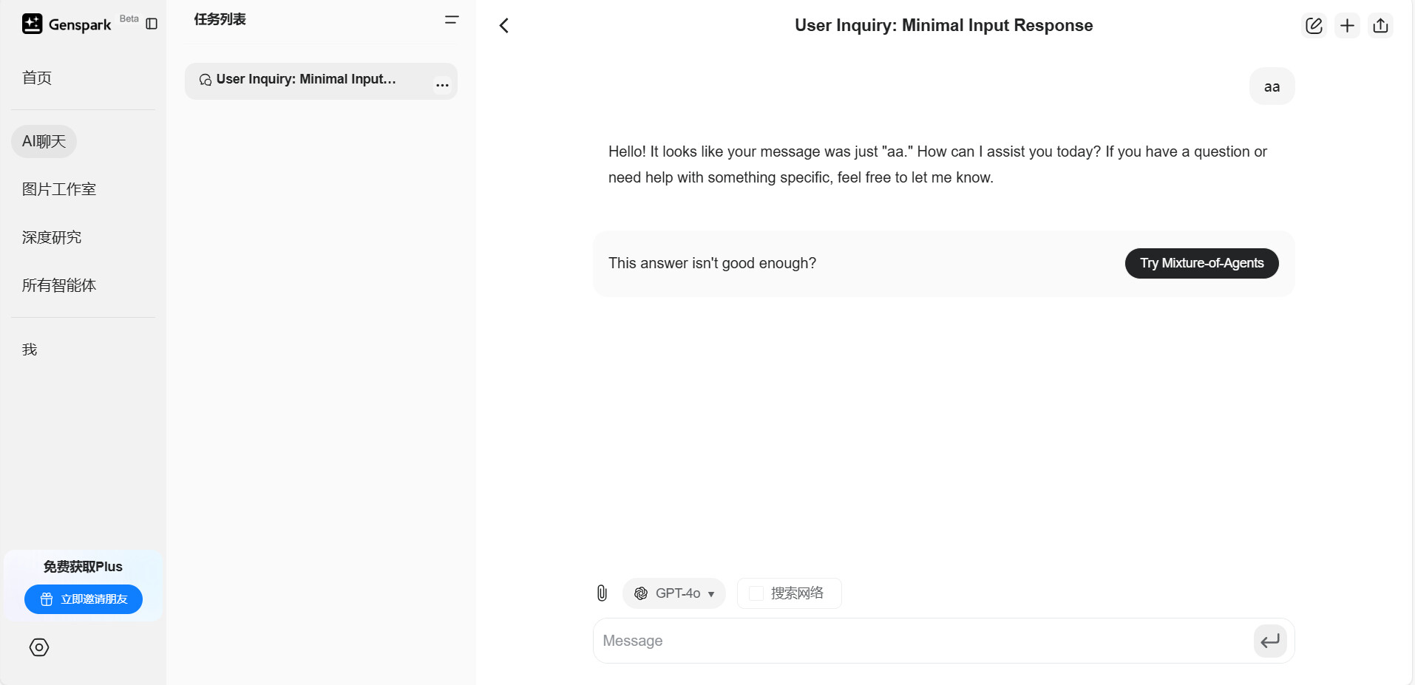
Task: Collapse the sidebar with the panel icon
Action: pyautogui.click(x=152, y=24)
